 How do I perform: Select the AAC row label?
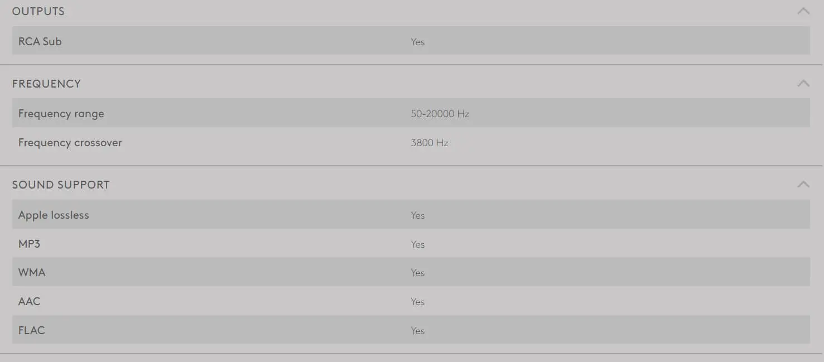click(30, 302)
